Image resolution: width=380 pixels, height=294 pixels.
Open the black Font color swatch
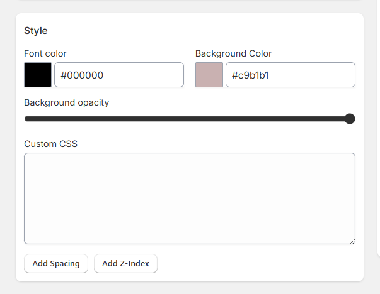(x=38, y=75)
